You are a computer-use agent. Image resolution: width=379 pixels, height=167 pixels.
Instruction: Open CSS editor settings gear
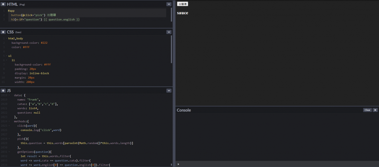(3, 32)
